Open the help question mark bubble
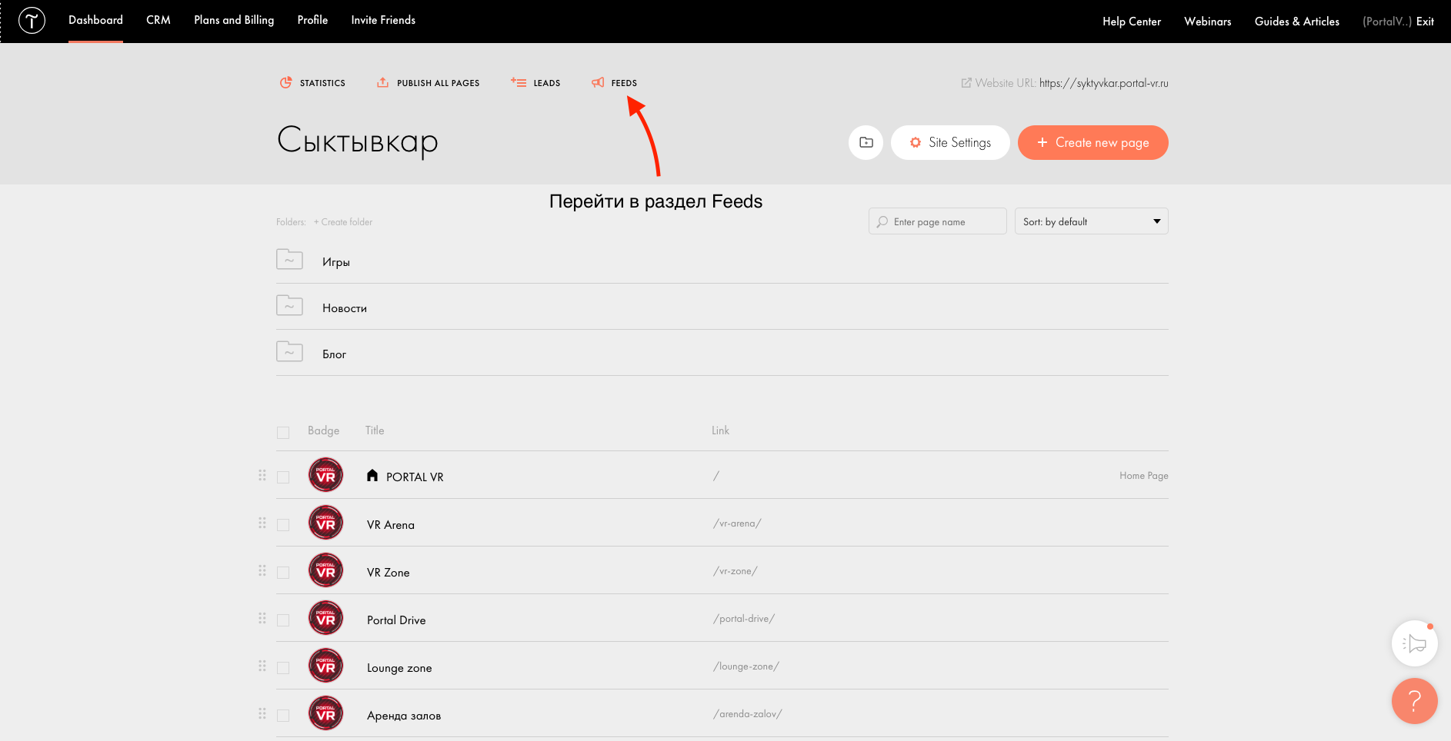Screen dimensions: 1451x741 [1414, 700]
